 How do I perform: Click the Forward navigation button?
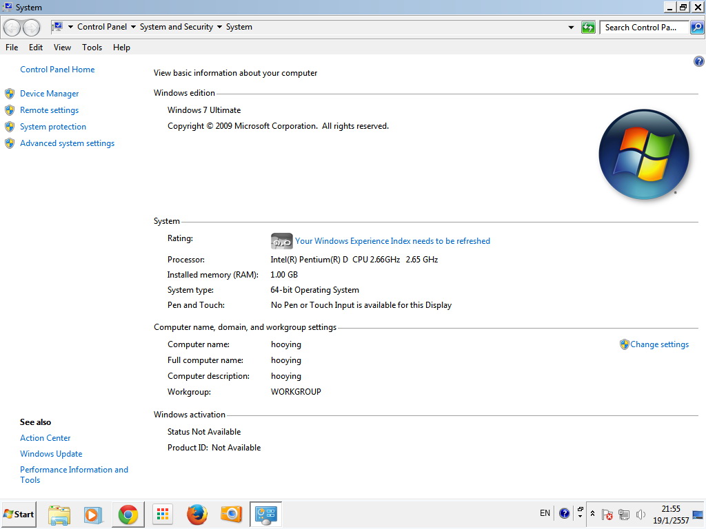[x=31, y=28]
